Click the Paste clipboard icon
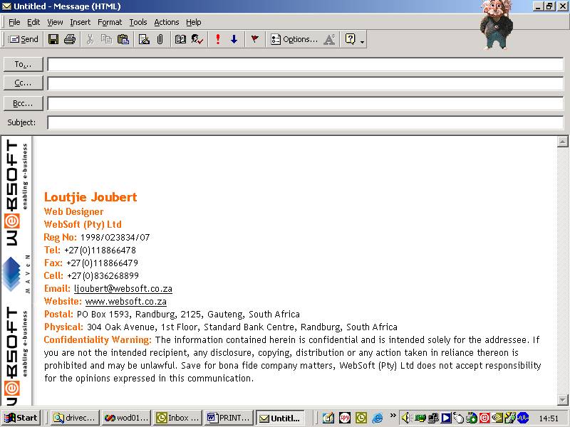Image resolution: width=570 pixels, height=427 pixels. tap(123, 39)
